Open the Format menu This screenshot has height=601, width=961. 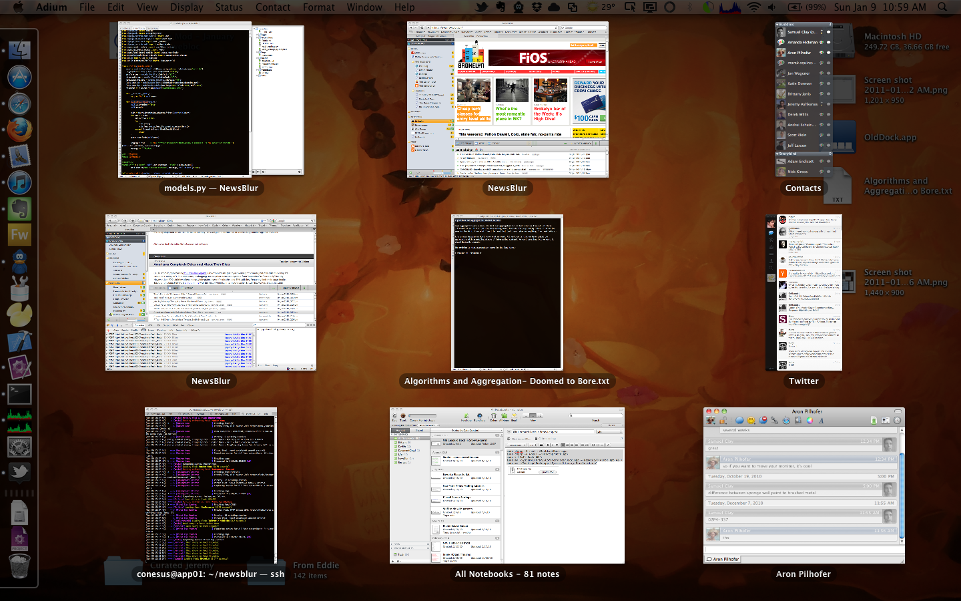point(319,7)
